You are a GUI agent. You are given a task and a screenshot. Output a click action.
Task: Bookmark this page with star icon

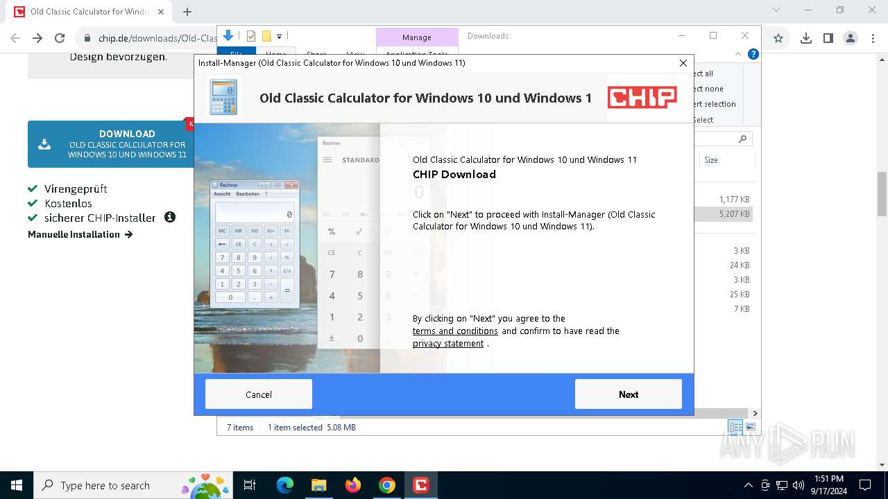click(x=778, y=38)
